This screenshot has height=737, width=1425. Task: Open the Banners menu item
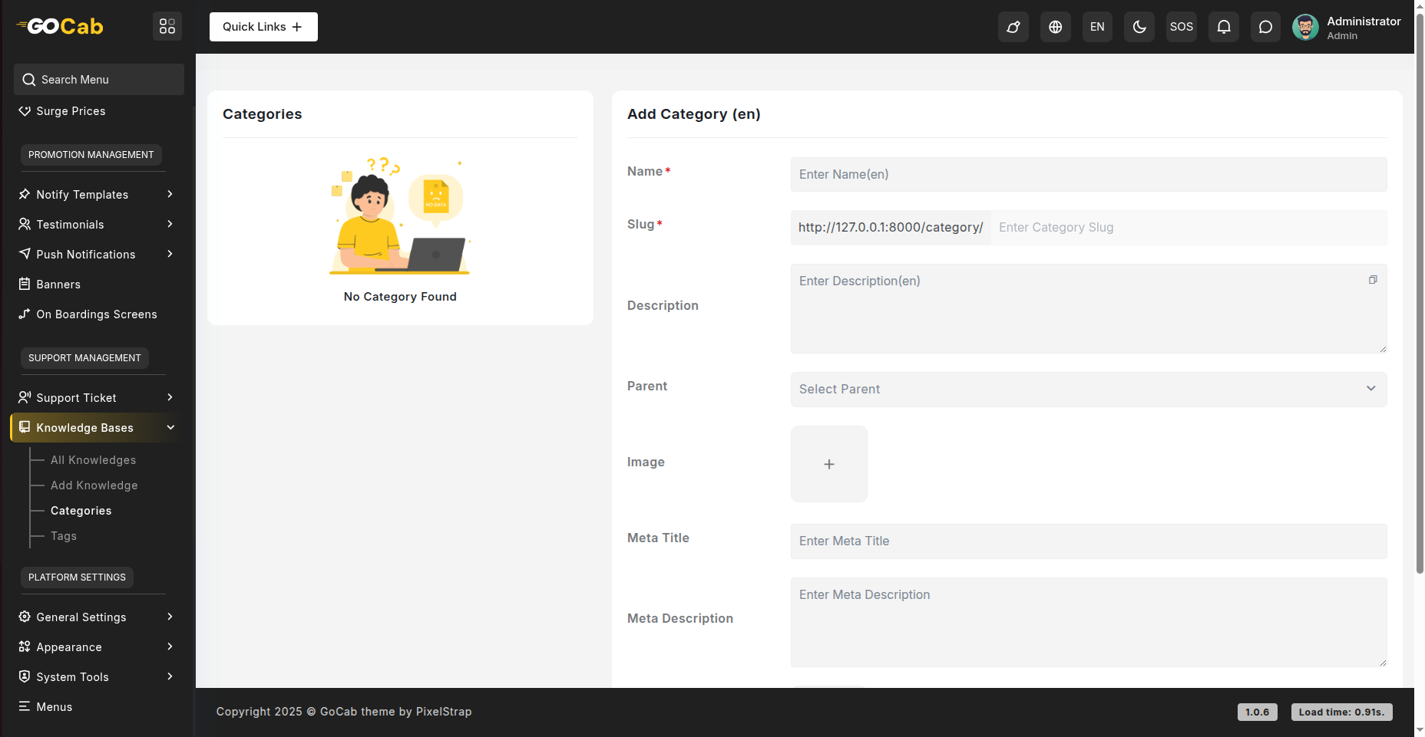58,285
